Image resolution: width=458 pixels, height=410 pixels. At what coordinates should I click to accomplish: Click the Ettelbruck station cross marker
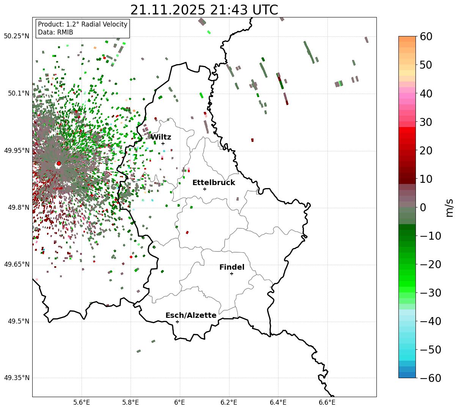click(x=205, y=189)
